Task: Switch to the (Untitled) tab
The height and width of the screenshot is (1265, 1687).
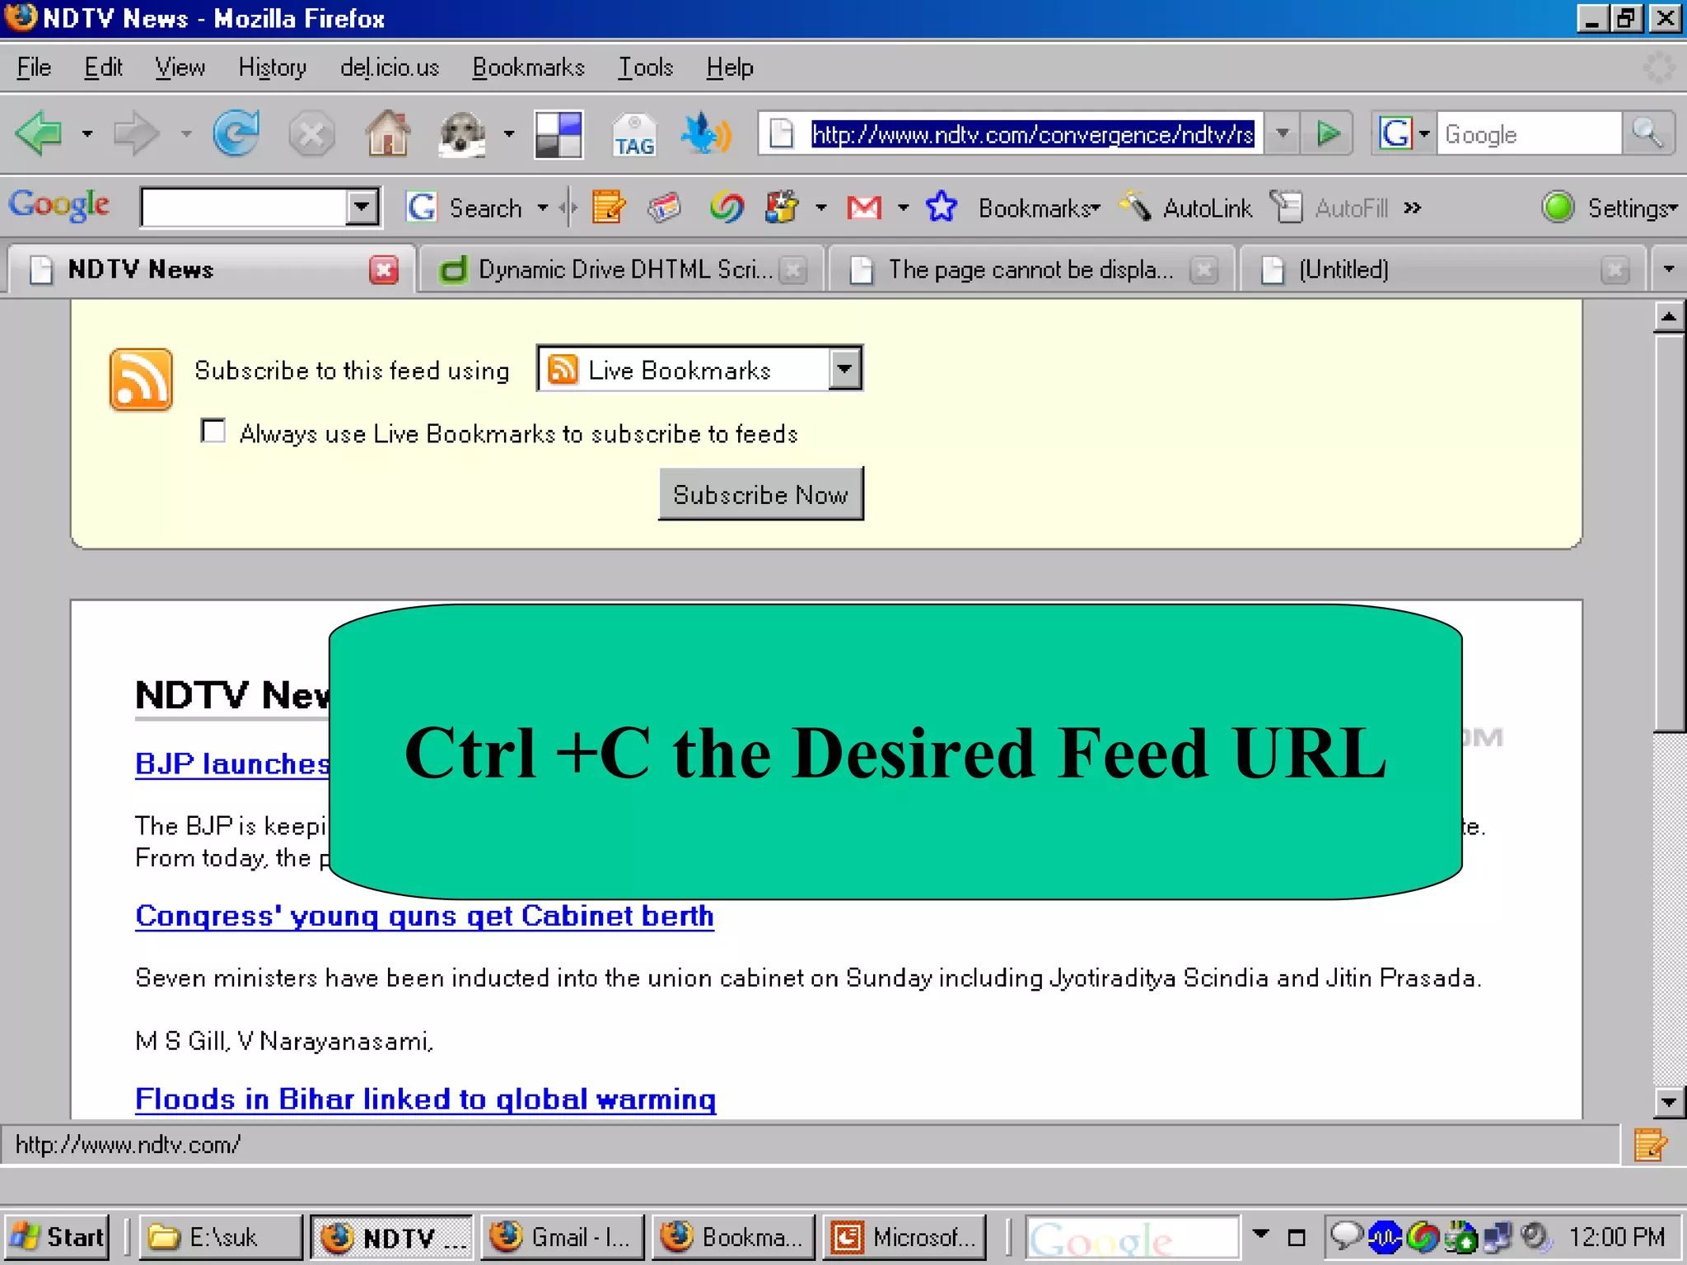Action: click(1443, 269)
